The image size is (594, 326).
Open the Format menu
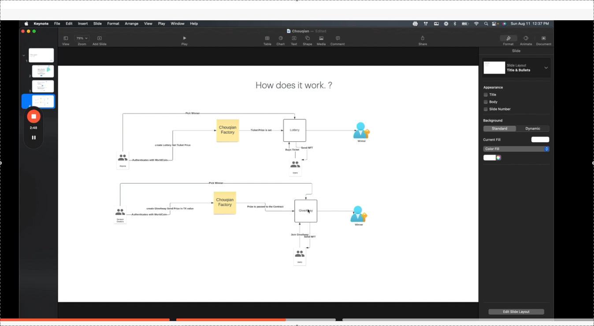(113, 23)
